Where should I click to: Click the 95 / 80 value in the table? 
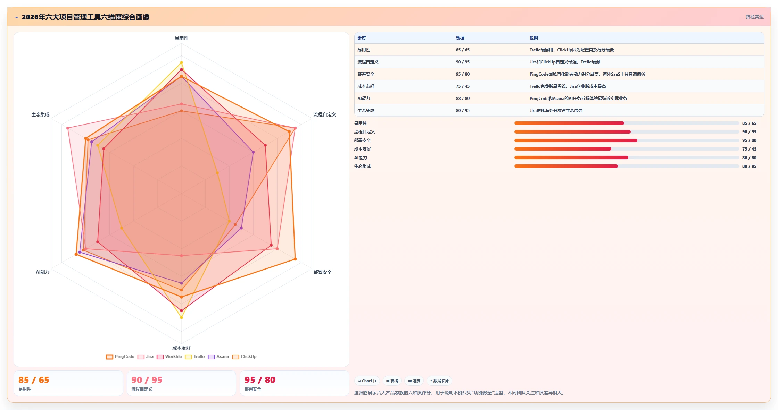(463, 74)
